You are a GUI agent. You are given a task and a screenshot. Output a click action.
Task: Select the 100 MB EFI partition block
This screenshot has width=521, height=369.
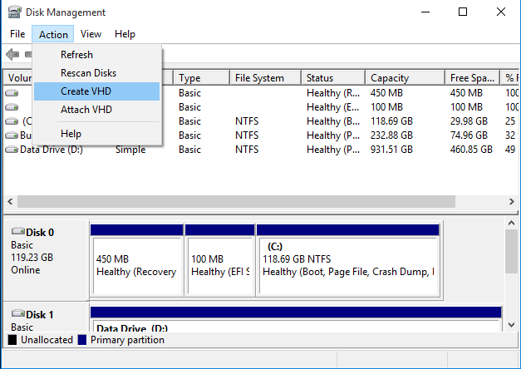pos(219,260)
